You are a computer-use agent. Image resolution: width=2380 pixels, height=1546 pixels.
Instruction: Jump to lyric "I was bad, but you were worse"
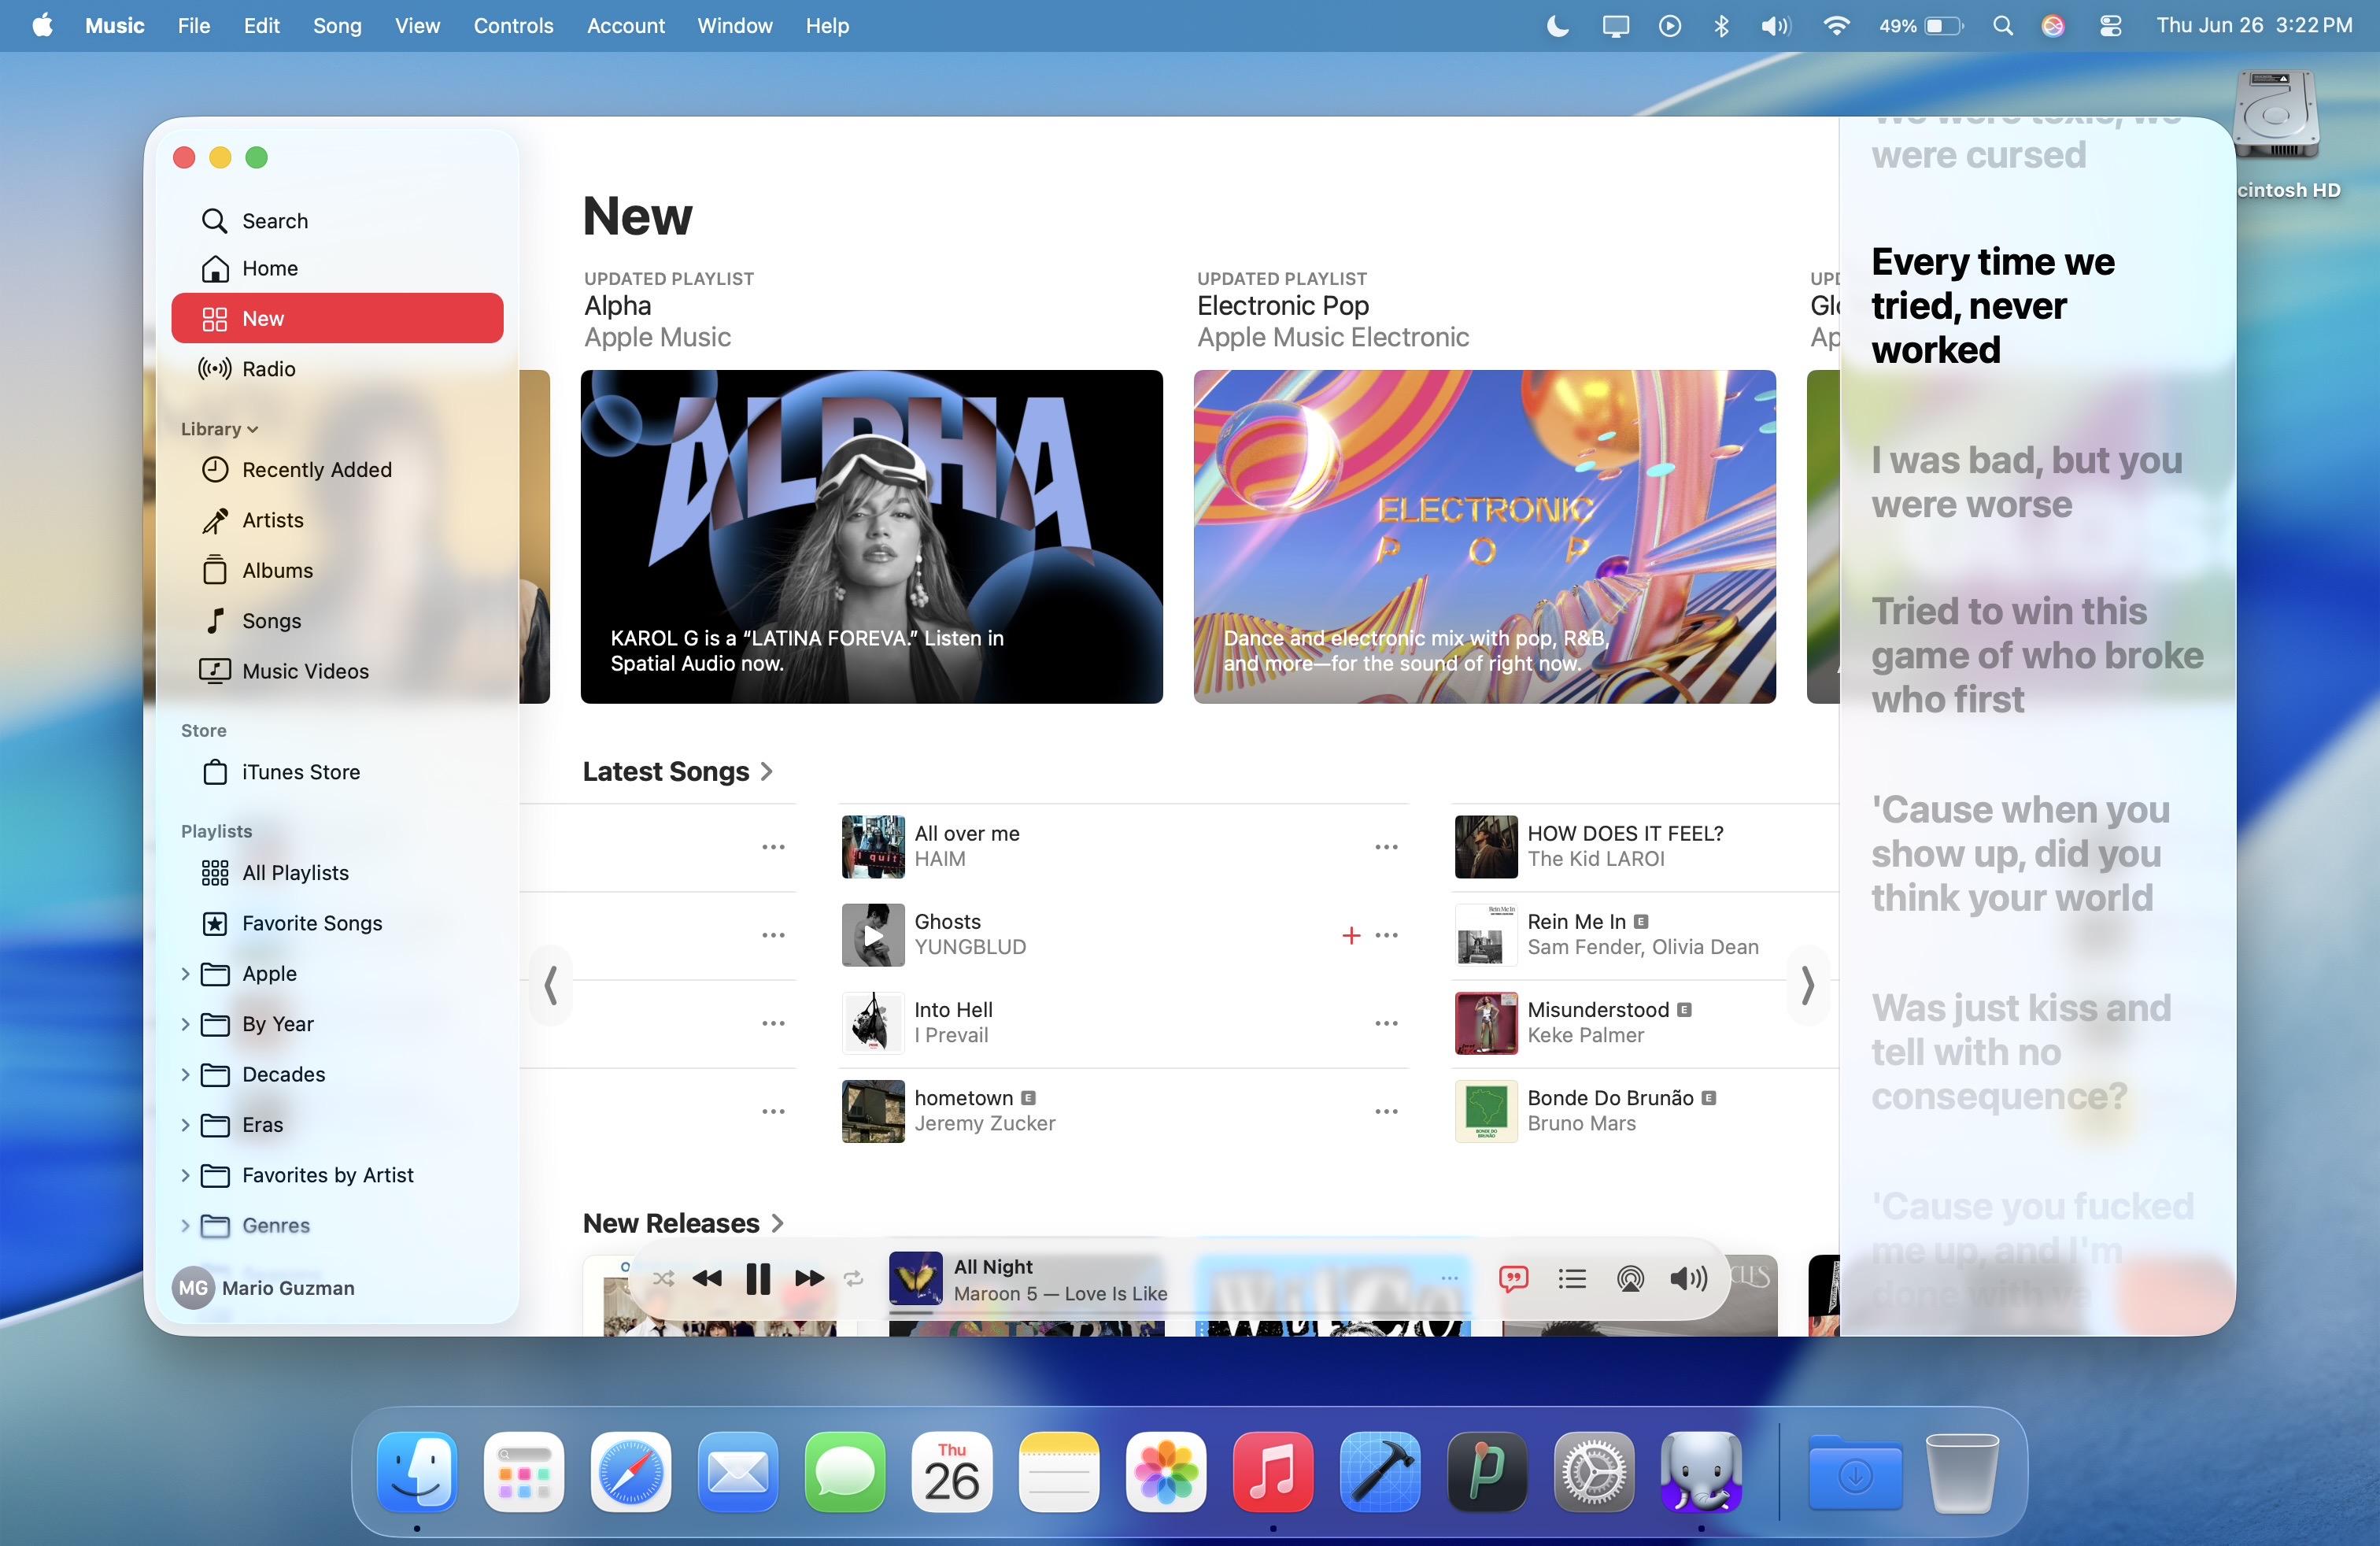pyautogui.click(x=2027, y=482)
